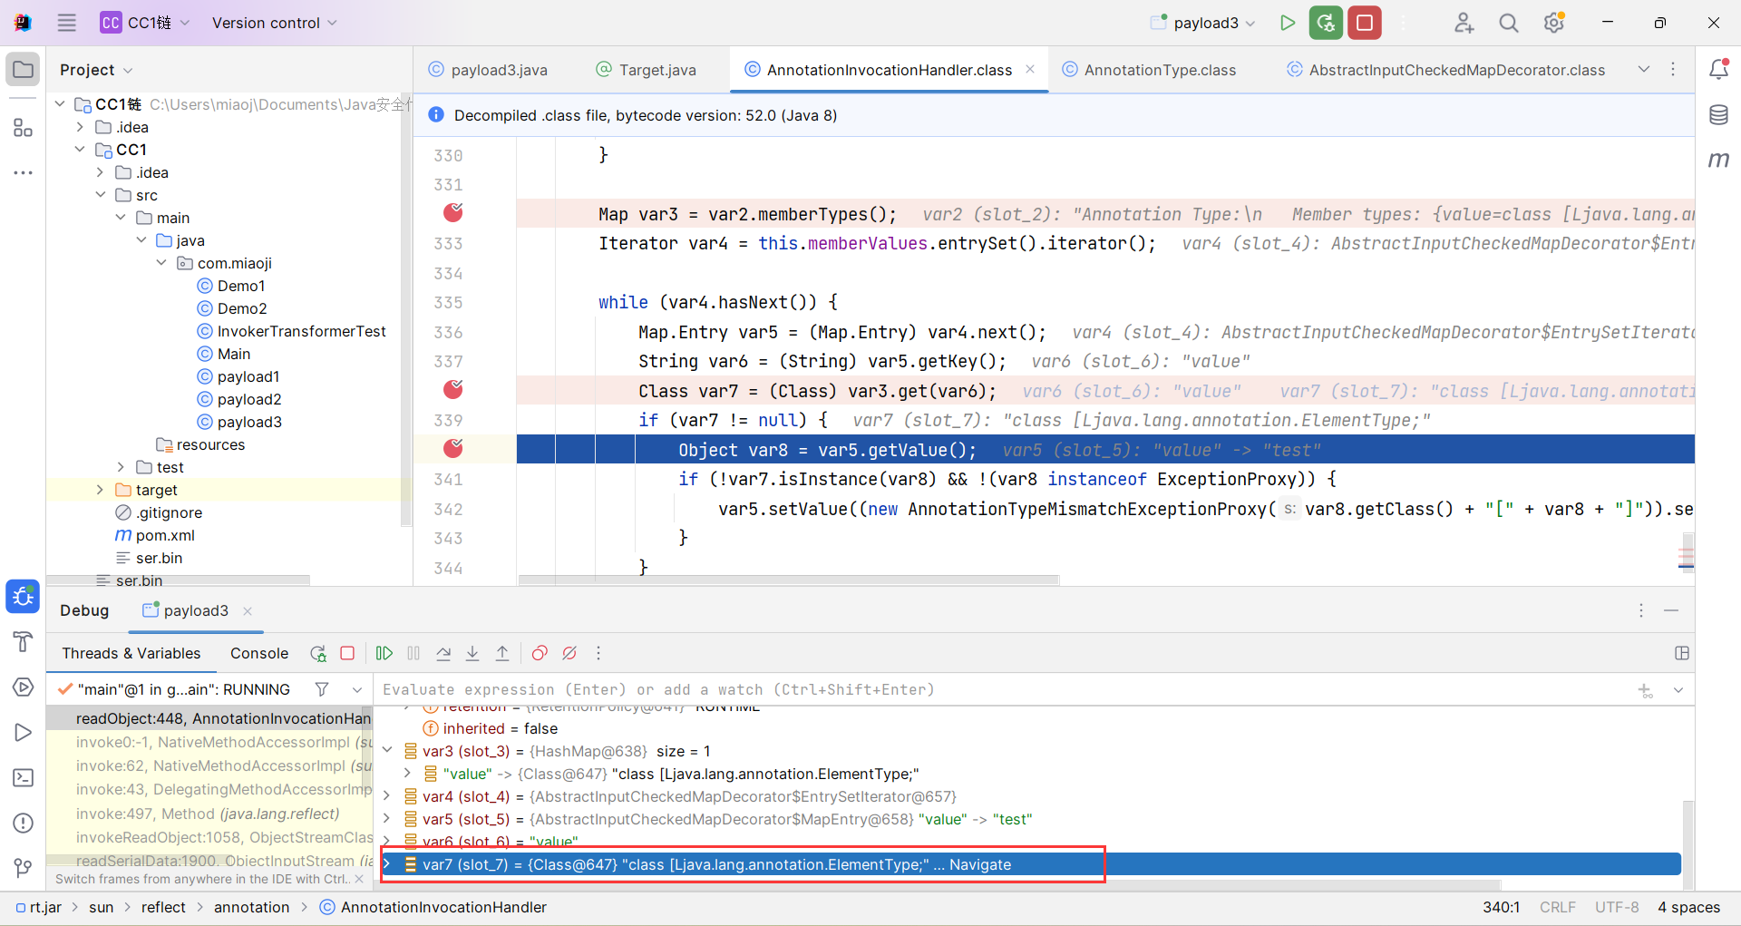Toggle the breakpoint on the var3 memberTypes line
This screenshot has width=1741, height=926.
(453, 213)
